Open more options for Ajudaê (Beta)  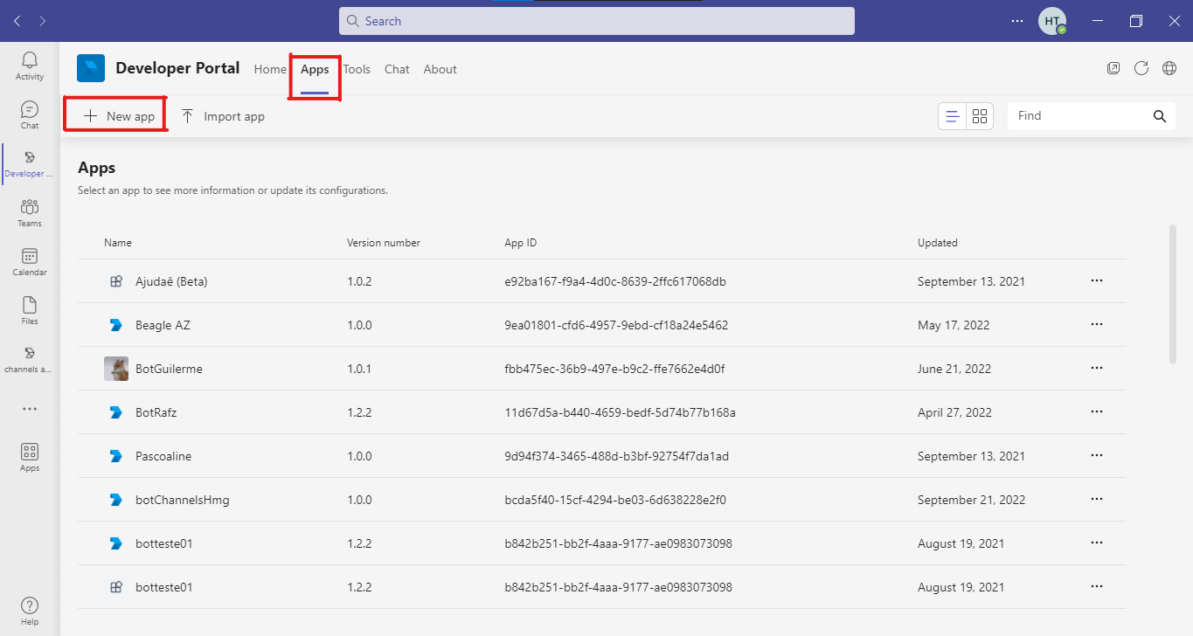coord(1097,281)
